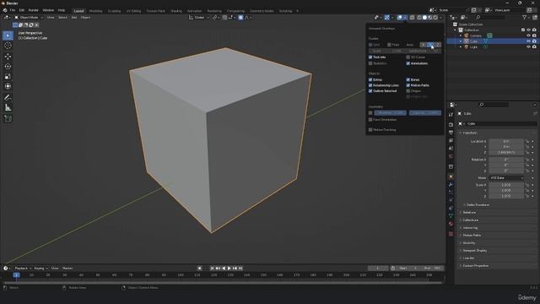Open the World properties tab
The width and height of the screenshot is (540, 304).
click(451, 156)
